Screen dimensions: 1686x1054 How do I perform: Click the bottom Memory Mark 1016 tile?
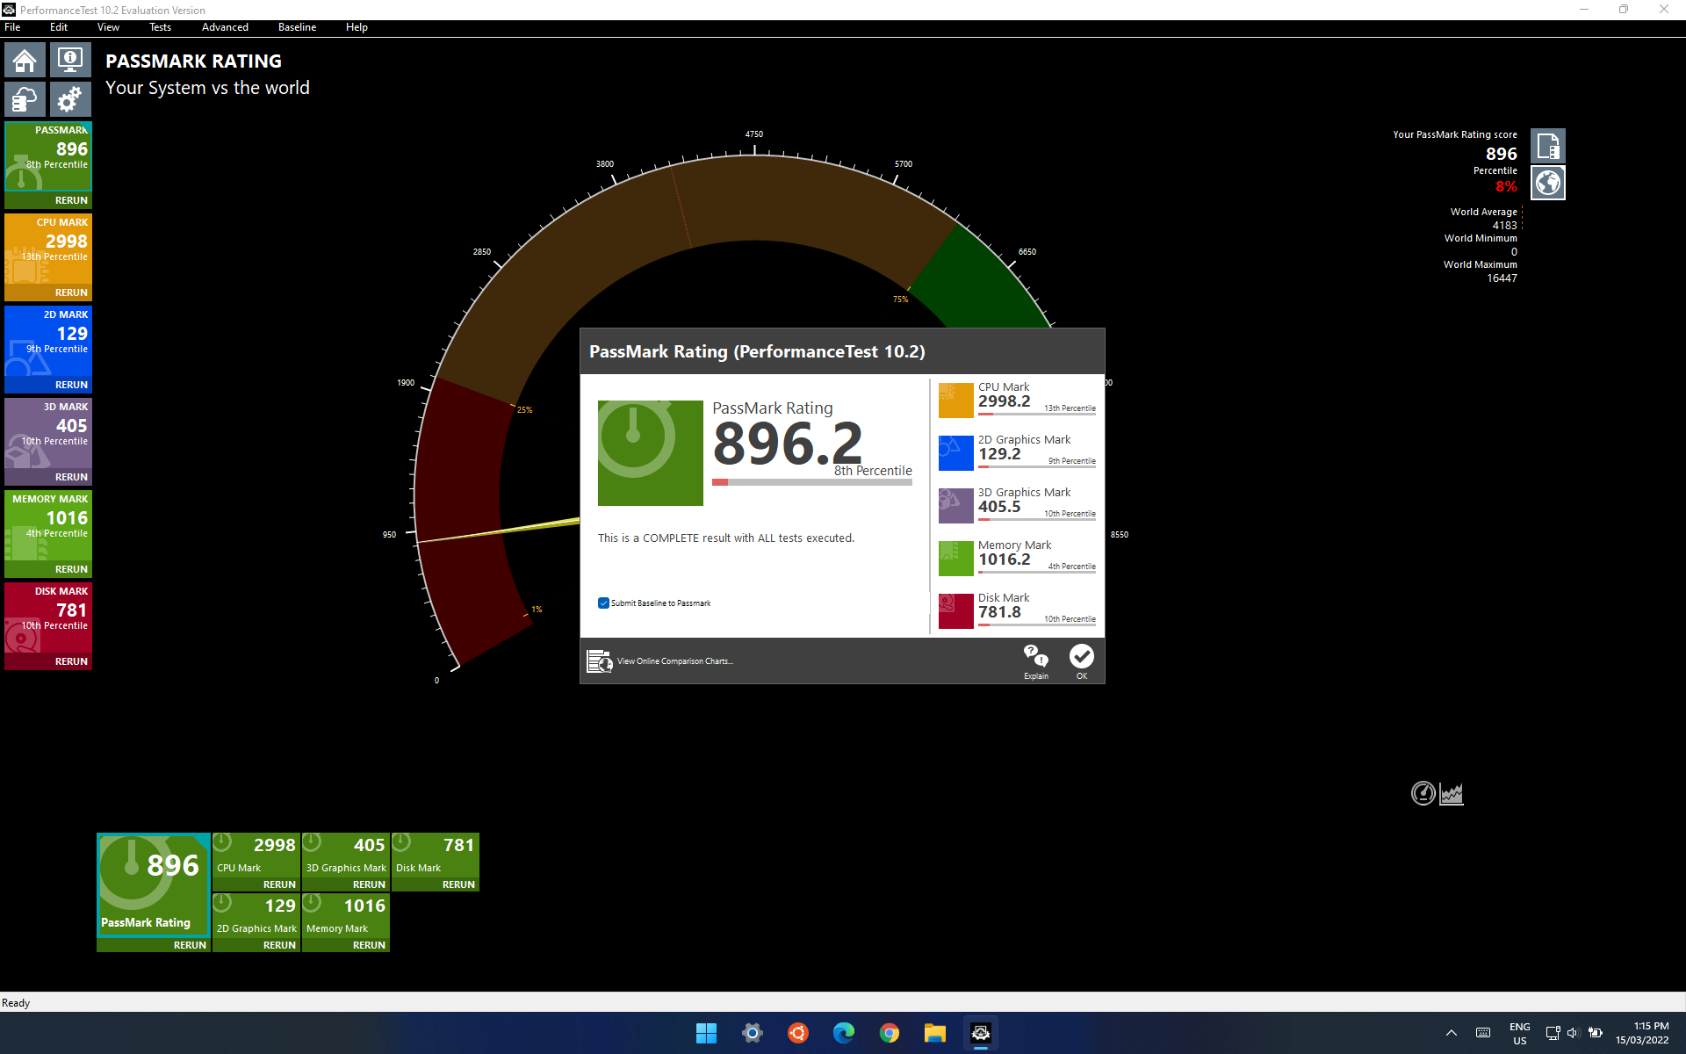point(346,915)
